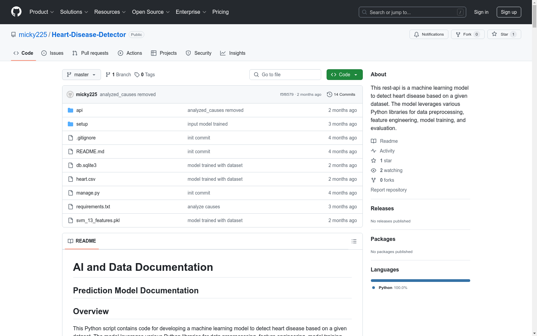
Task: Expand the Enterprise menu
Action: click(x=191, y=12)
